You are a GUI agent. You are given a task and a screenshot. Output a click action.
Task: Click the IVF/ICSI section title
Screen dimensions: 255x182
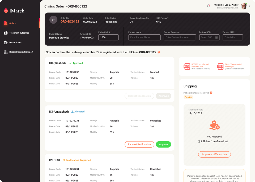pyautogui.click(x=54, y=160)
